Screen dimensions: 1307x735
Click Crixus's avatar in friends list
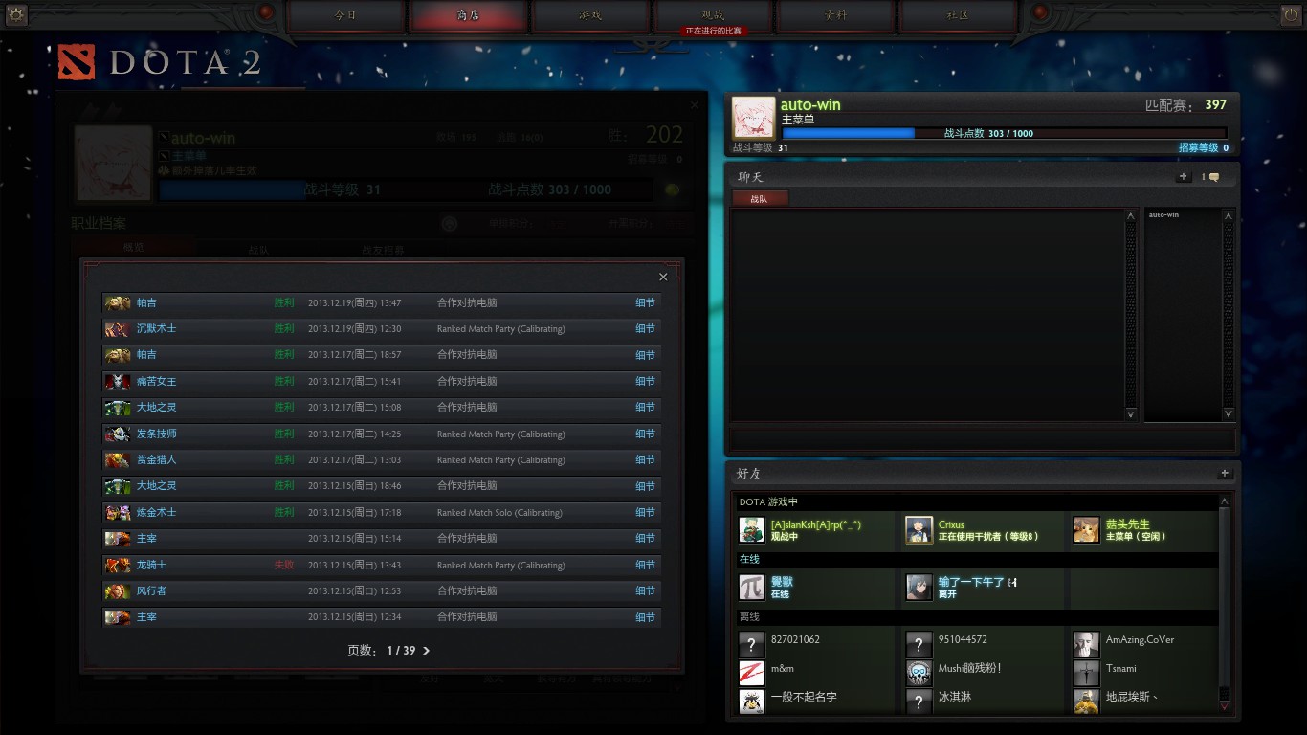[919, 530]
